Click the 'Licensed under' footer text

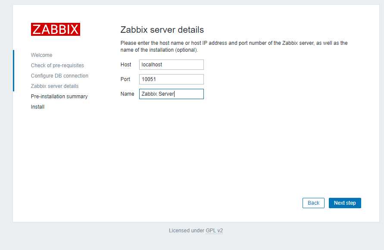click(186, 231)
